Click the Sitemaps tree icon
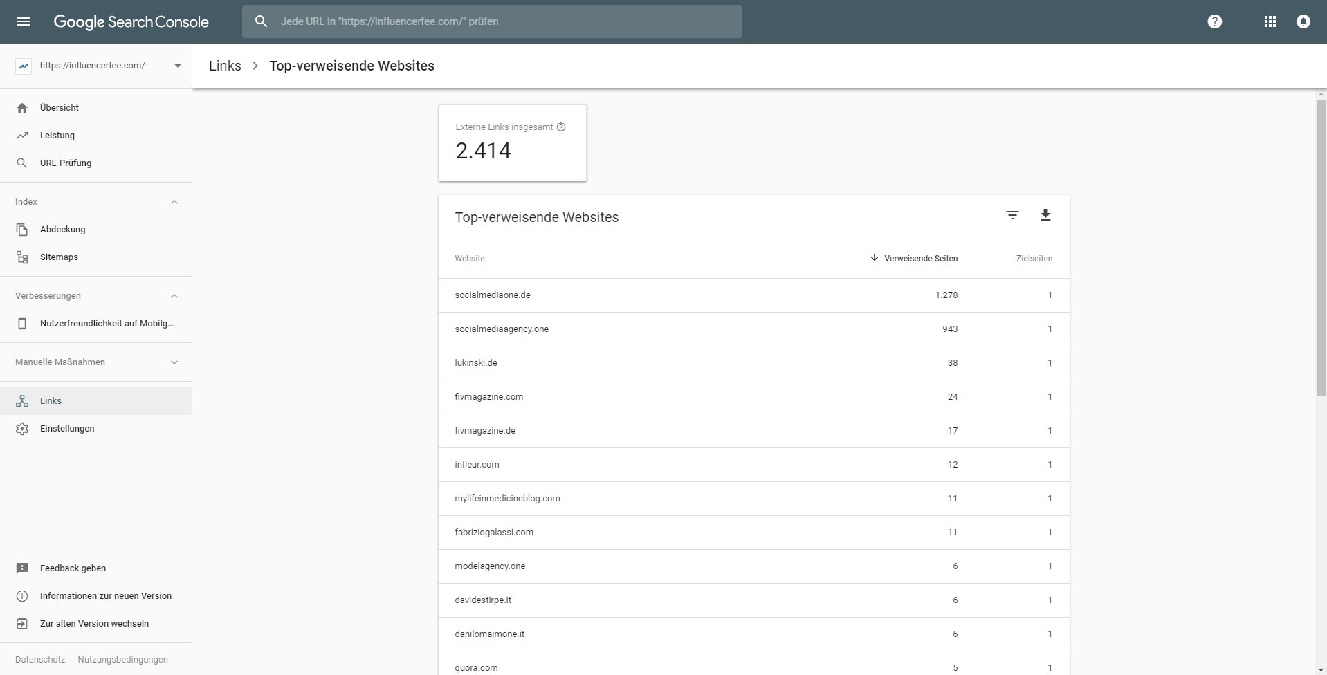 (x=22, y=257)
